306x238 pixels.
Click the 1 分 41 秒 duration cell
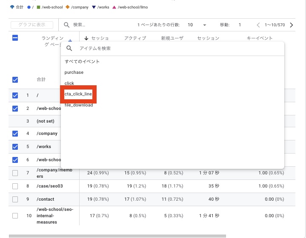[x=209, y=216]
